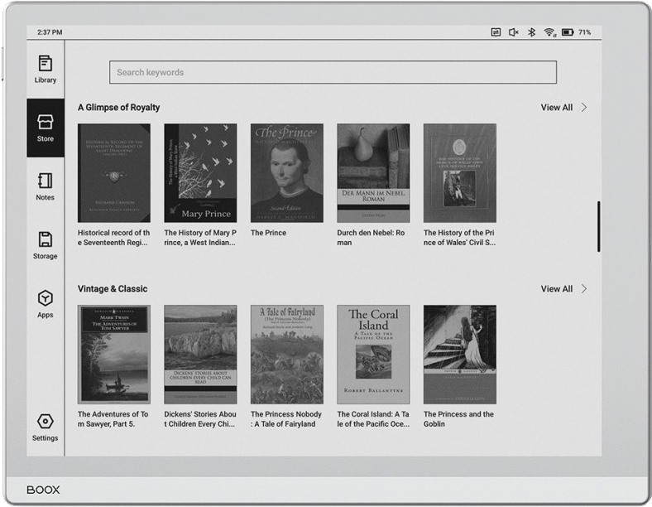652x507 pixels.
Task: Open Princess and the Goblin cover
Action: coord(460,355)
